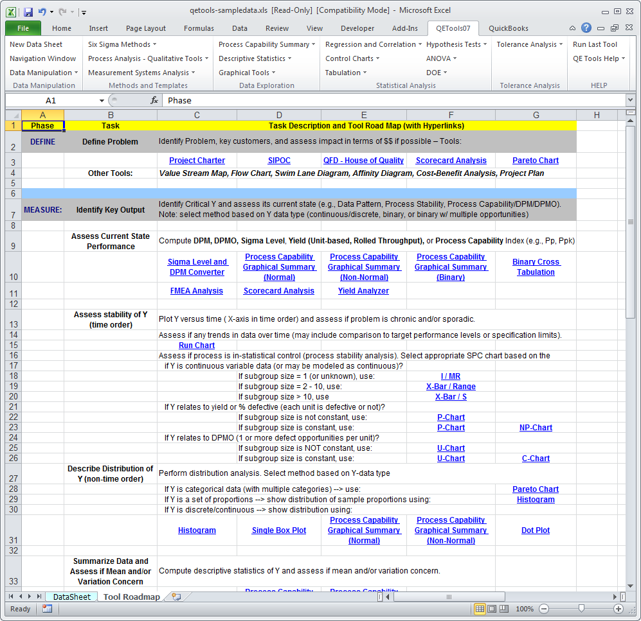
Task: Open Tolerance Analysis dropdown
Action: pyautogui.click(x=529, y=44)
